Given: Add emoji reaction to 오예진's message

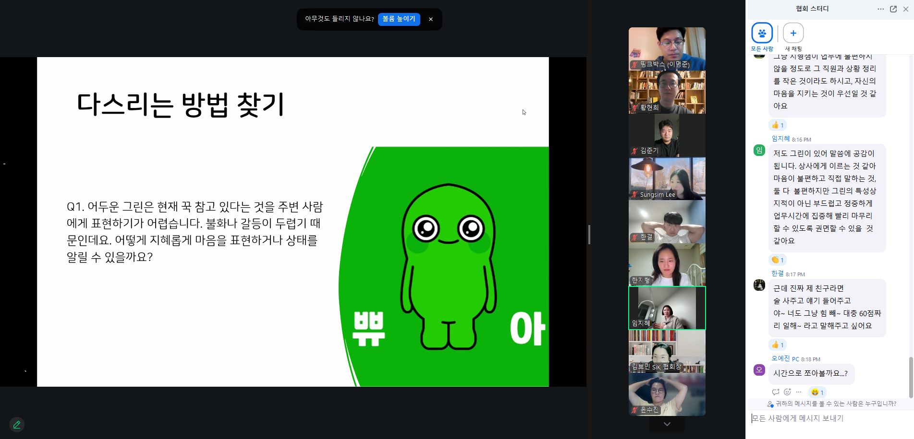Looking at the screenshot, I should point(787,392).
